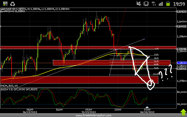Select the Fibonacci 76,4% level label
Viewport: 187px width, 117px height.
(x=156, y=68)
